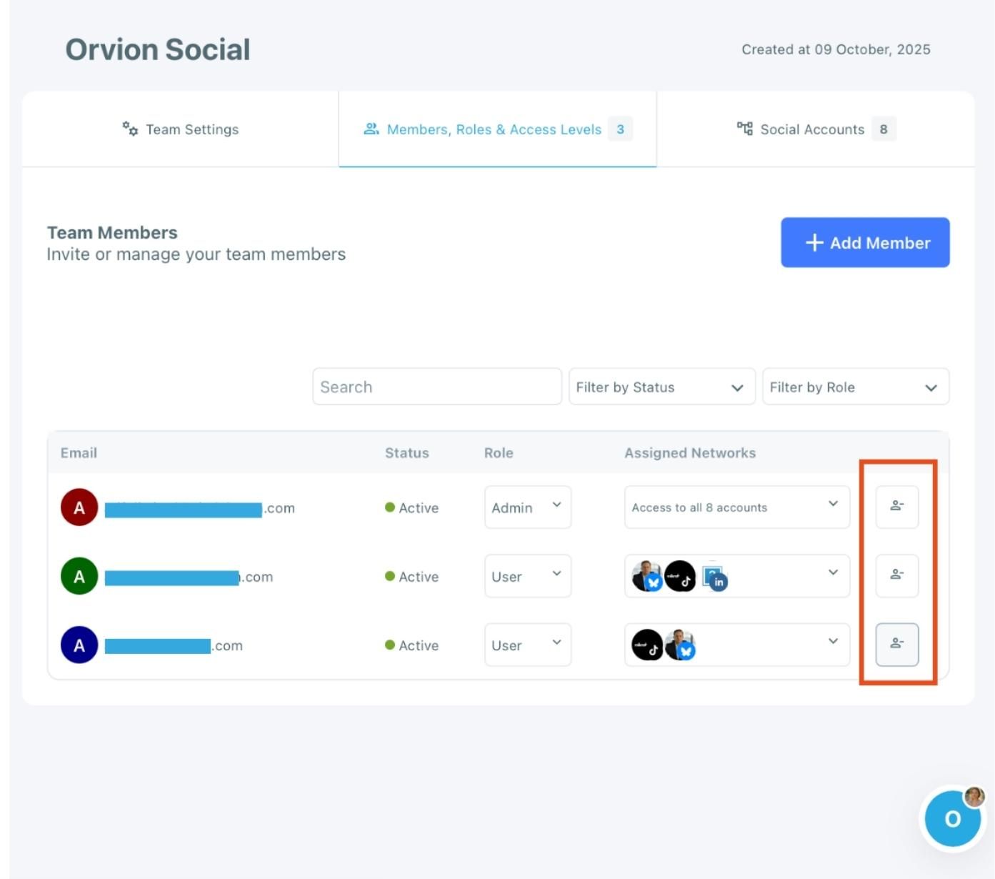995x879 pixels.
Task: Switch to the Team Settings tab
Action: coord(181,129)
